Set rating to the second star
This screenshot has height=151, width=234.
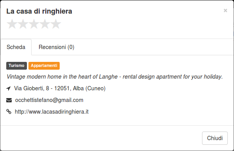point(23,24)
